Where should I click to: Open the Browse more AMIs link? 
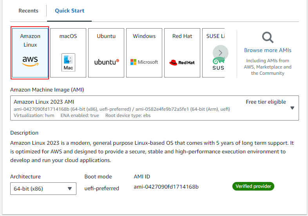pyautogui.click(x=268, y=50)
